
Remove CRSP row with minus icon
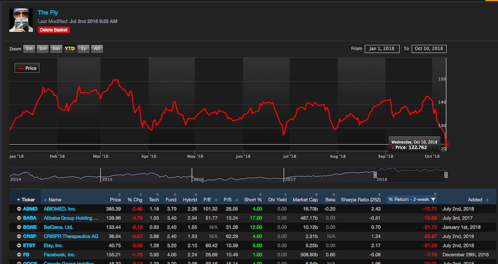(19, 236)
